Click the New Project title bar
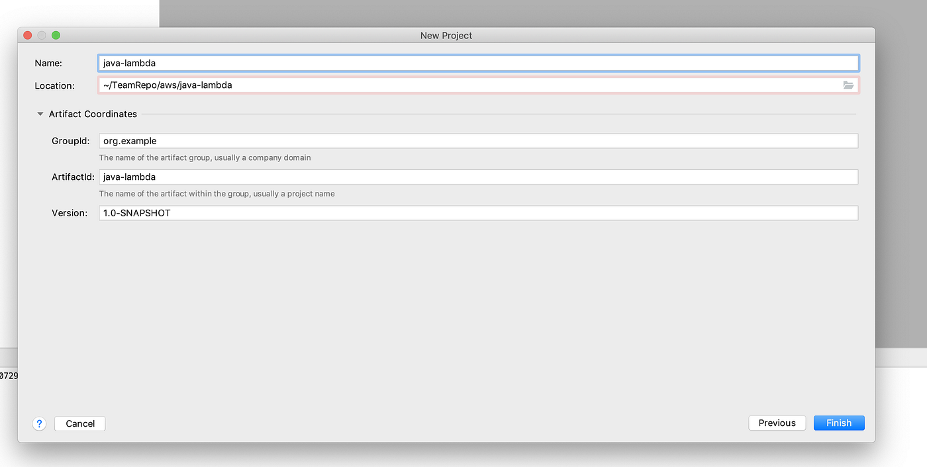This screenshot has height=467, width=927. (x=446, y=35)
